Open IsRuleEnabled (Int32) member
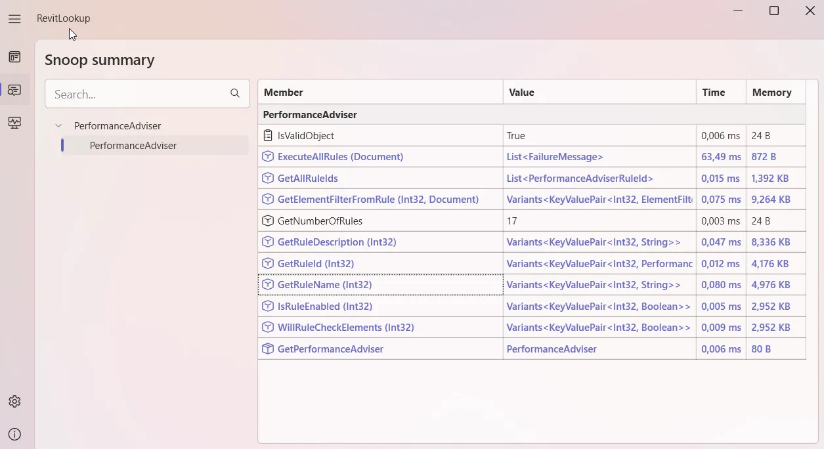The height and width of the screenshot is (449, 824). tap(325, 306)
